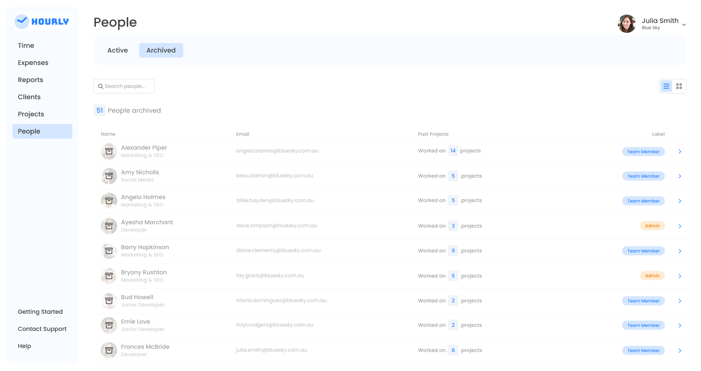701x371 pixels.
Task: Open Reports in the sidebar
Action: pos(30,80)
